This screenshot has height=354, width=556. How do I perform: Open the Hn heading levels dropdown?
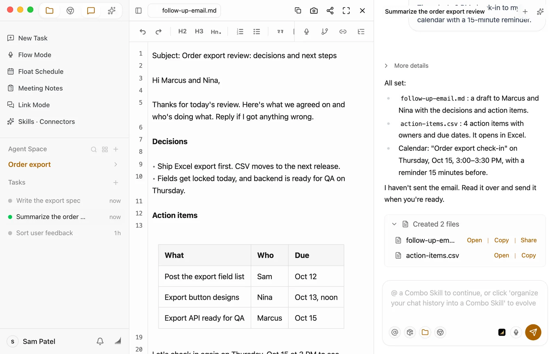[216, 32]
